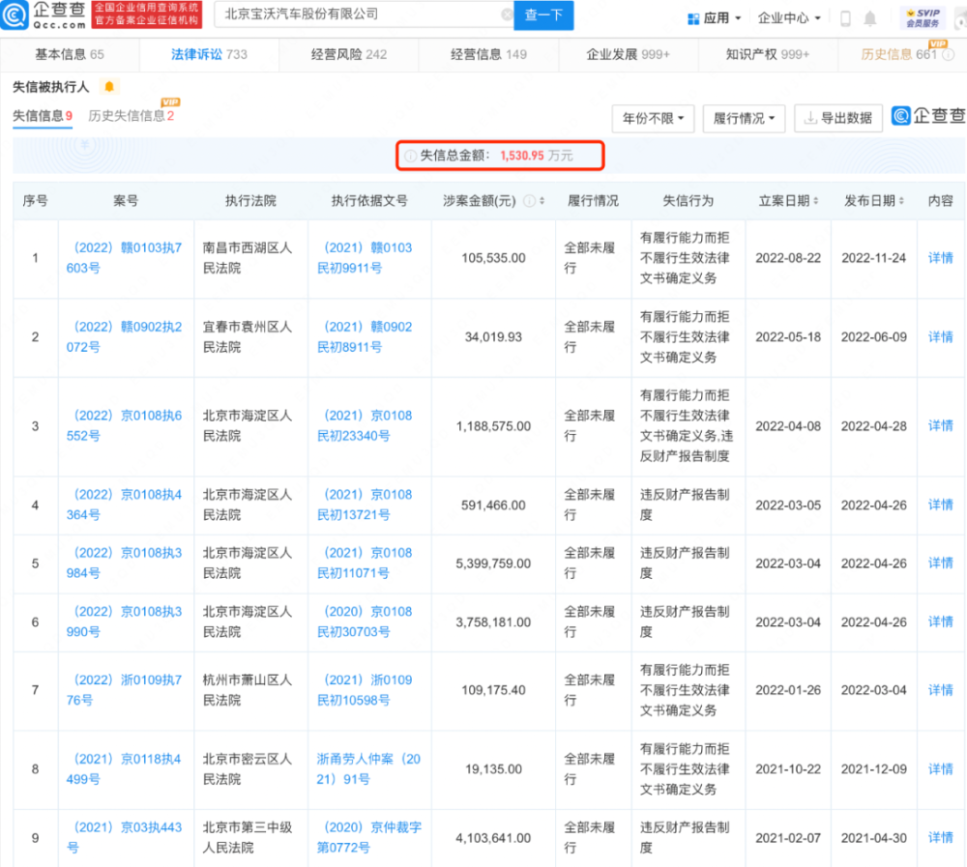Open the 履行情况 filter dropdown
Viewport: 967px width, 867px height.
pyautogui.click(x=744, y=118)
